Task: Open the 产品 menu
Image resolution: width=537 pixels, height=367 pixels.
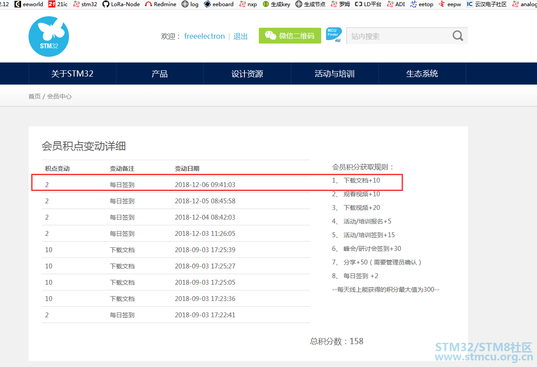Action: tap(160, 73)
